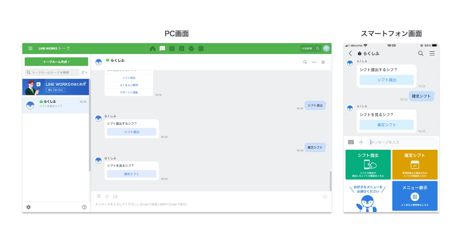
Task: Tap the green シフト提出 menu tile
Action: [x=368, y=164]
